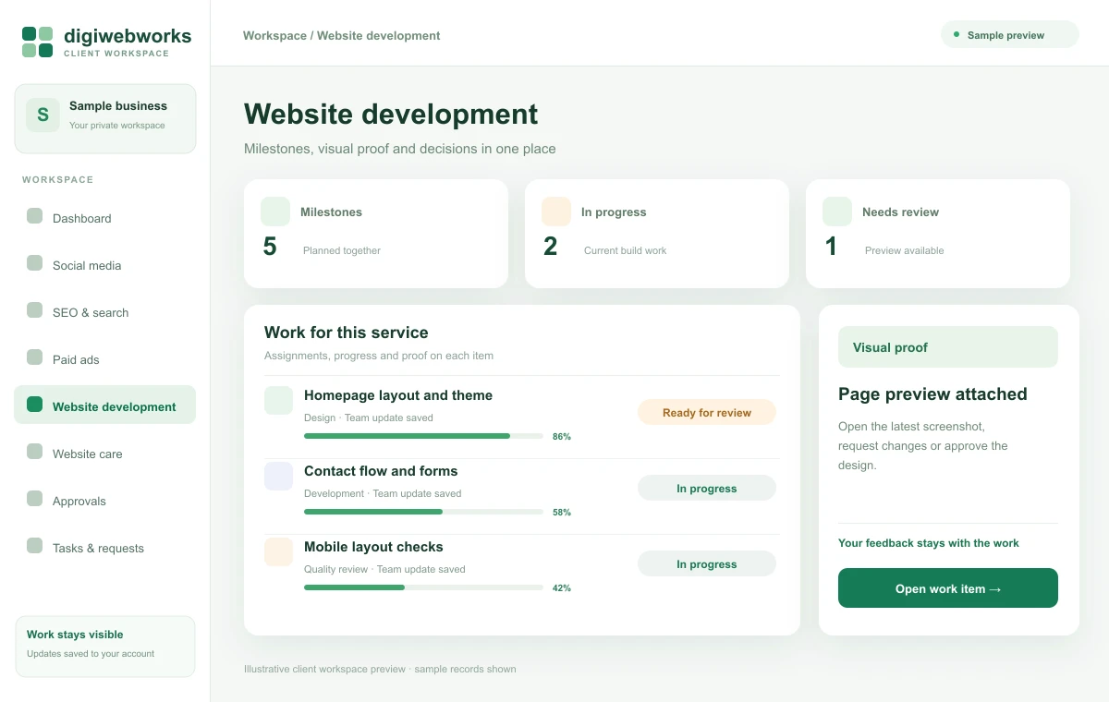The width and height of the screenshot is (1109, 702).
Task: Open SEO & search section
Action: coord(104,312)
